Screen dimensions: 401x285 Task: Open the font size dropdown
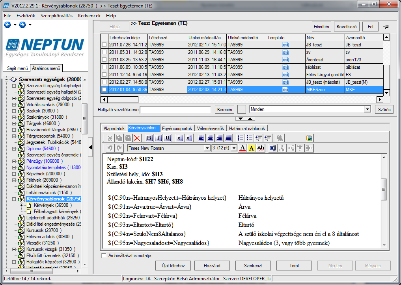234,148
